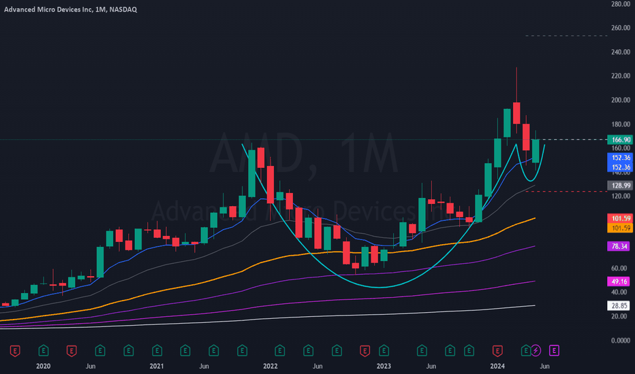Select the gray 128.99 price label
Viewport: 635px width, 374px height.
[x=619, y=186]
